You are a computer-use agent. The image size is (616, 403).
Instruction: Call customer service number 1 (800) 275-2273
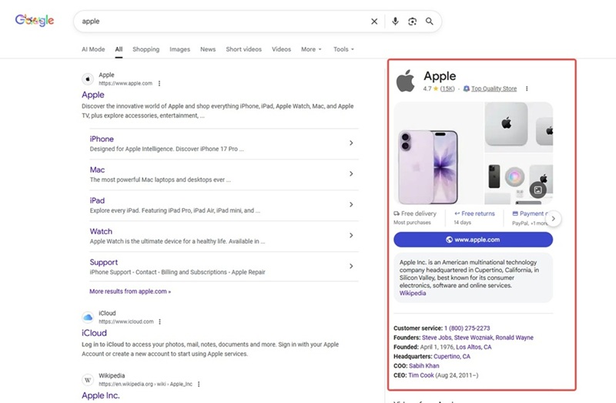467,328
